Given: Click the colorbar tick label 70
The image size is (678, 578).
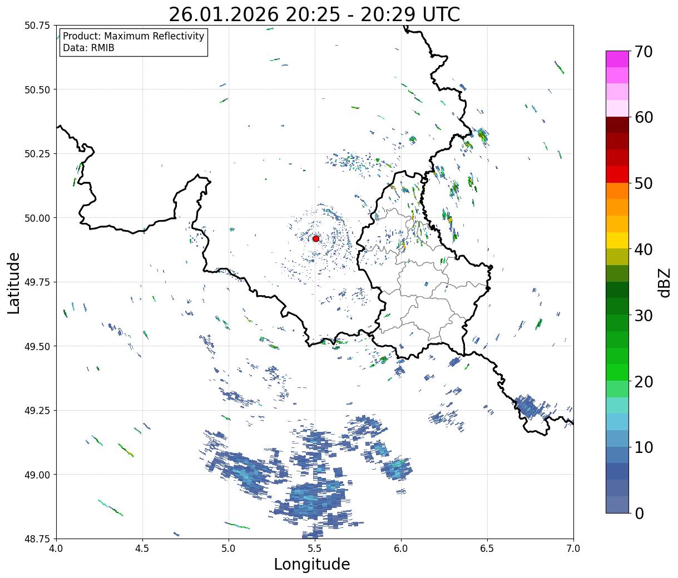Looking at the screenshot, I should coord(644,52).
